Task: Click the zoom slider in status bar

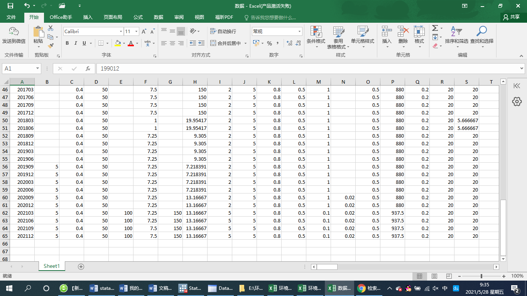Action: click(x=481, y=276)
